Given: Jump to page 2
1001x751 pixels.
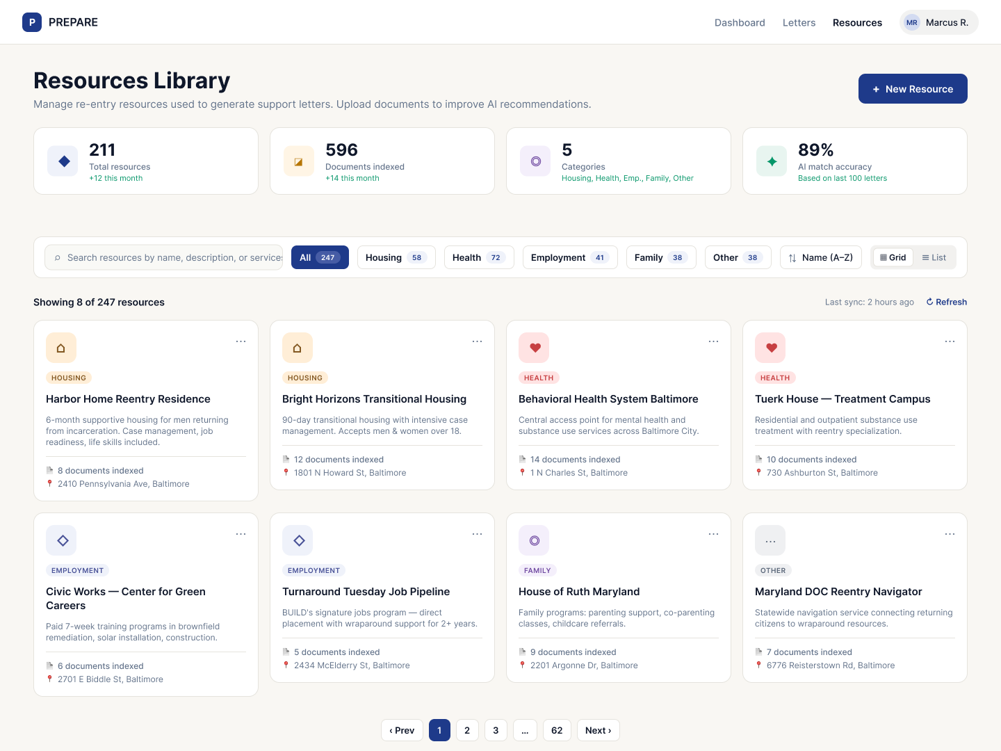Looking at the screenshot, I should (x=467, y=730).
